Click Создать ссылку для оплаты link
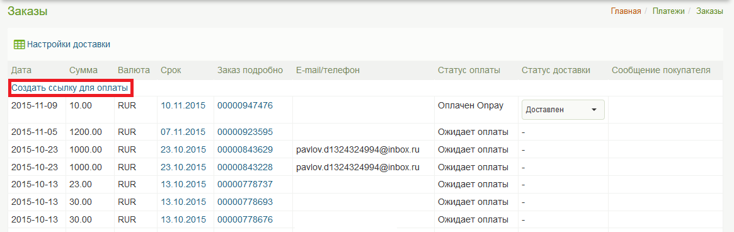 [70, 88]
